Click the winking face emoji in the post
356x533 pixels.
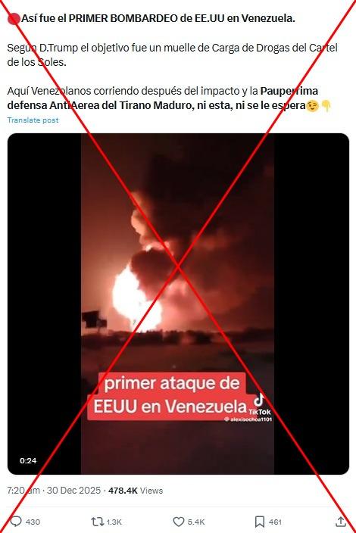(313, 106)
